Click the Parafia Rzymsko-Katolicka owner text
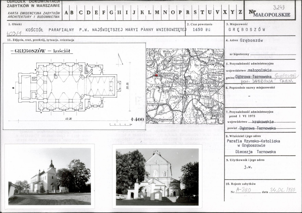 (x=253, y=141)
